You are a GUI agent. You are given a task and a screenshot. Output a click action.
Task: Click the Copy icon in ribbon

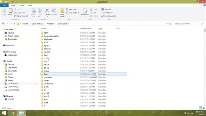point(4,12)
